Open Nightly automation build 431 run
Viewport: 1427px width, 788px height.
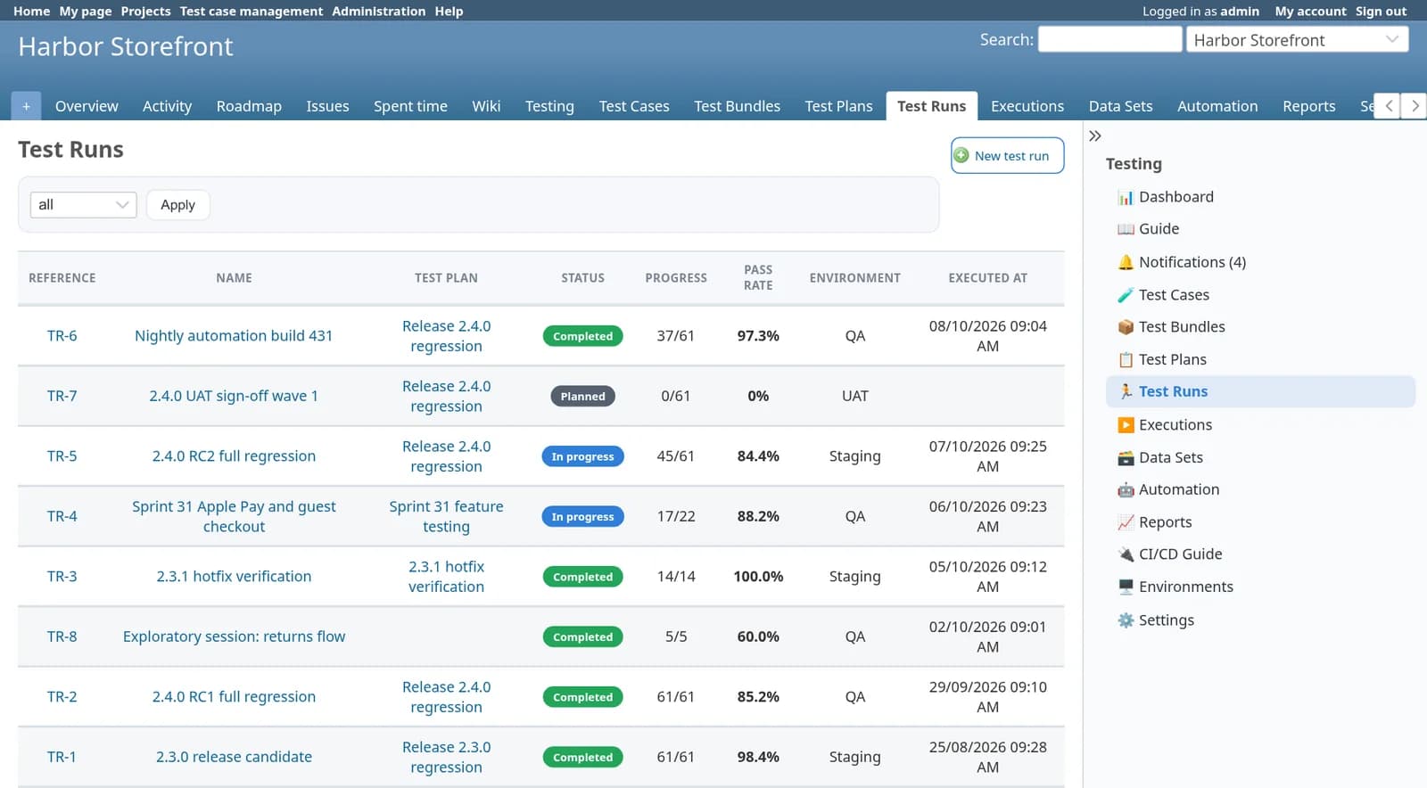click(x=234, y=336)
